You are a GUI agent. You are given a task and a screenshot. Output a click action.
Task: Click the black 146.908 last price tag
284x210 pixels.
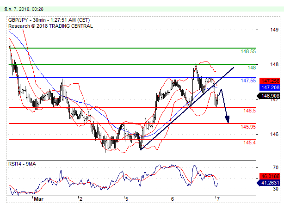[268, 96]
